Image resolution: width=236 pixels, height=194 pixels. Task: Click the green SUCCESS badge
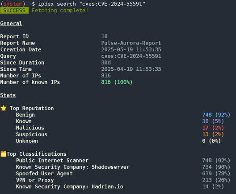(14, 10)
